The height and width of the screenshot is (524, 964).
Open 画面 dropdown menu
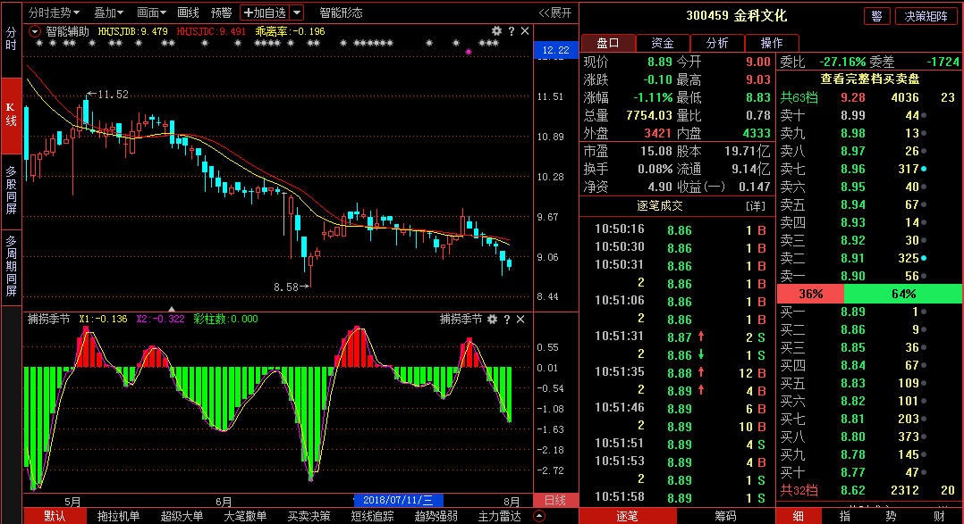[x=151, y=12]
